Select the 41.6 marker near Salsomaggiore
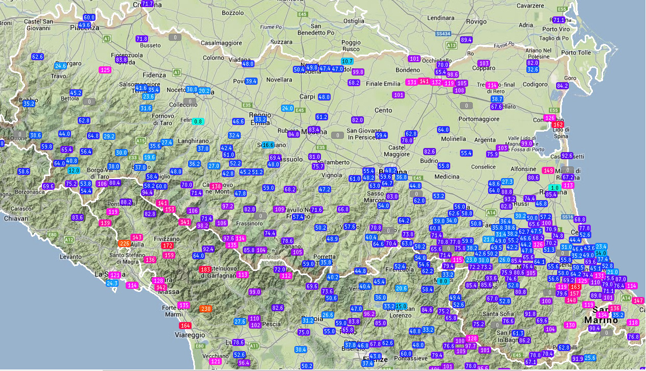 [x=141, y=88]
